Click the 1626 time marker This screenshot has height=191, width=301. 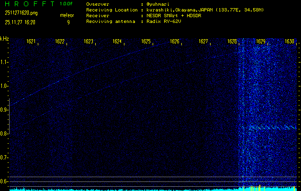pyautogui.click(x=175, y=42)
